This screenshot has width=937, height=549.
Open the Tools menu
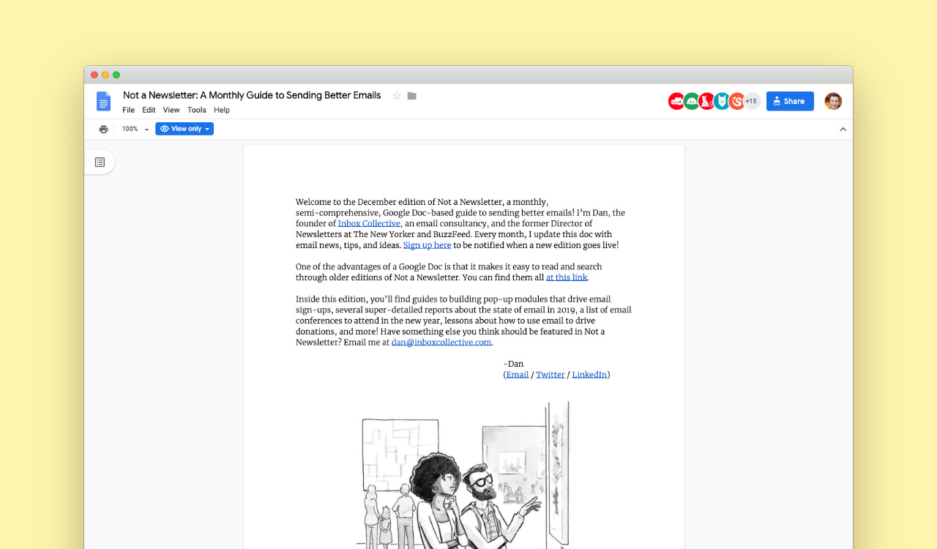point(197,111)
